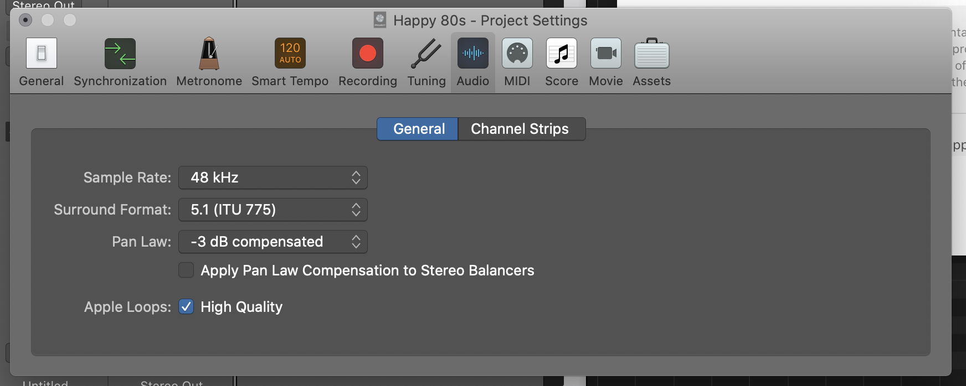Open Movie settings camera icon
The height and width of the screenshot is (386, 966).
(605, 54)
